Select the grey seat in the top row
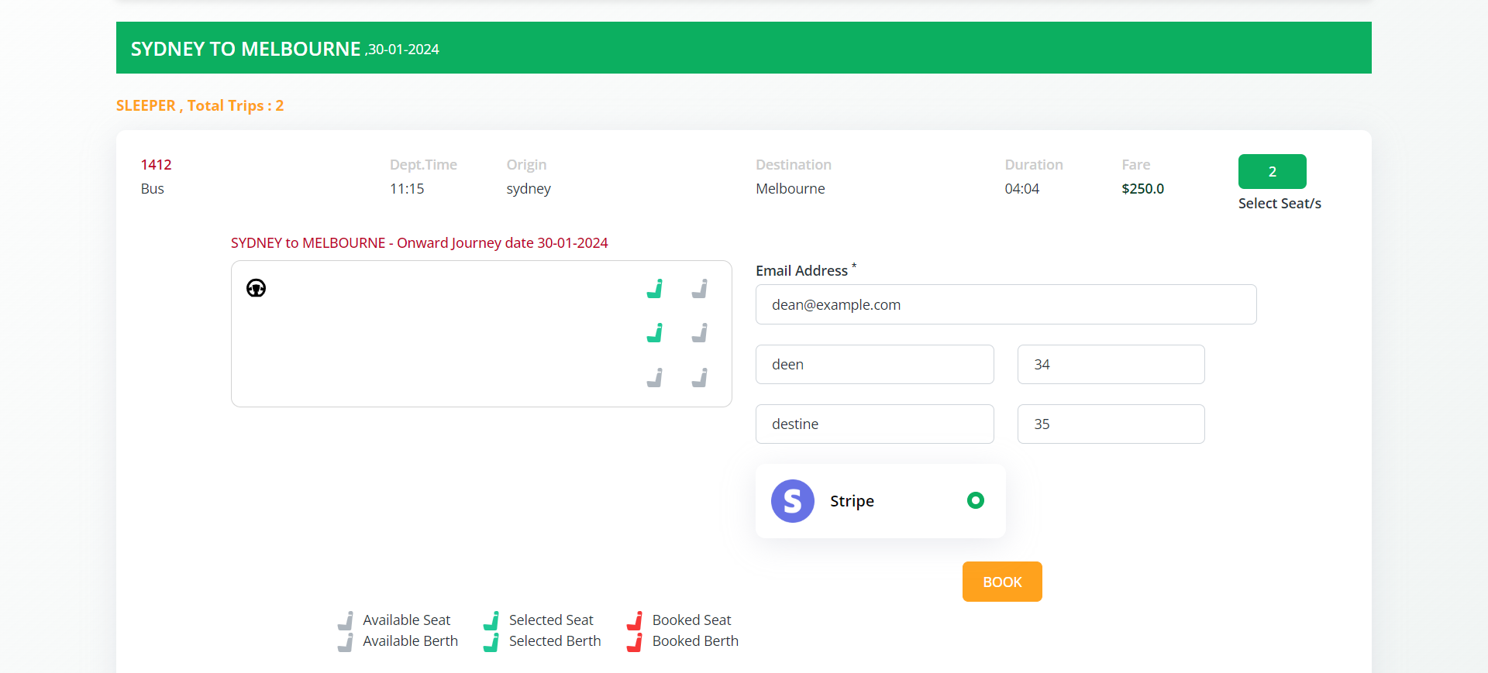This screenshot has width=1488, height=673. [x=700, y=289]
